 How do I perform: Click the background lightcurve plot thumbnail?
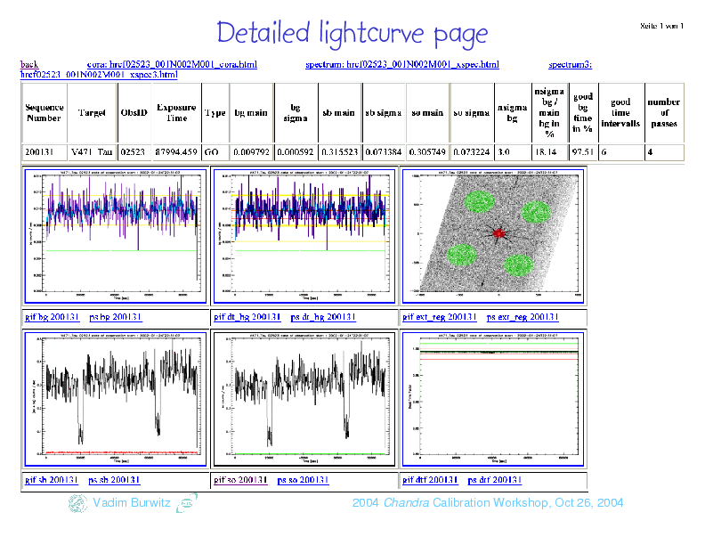(x=114, y=236)
